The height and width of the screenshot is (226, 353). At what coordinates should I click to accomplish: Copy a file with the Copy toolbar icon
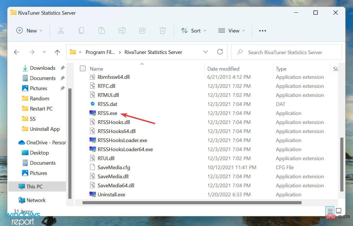tap(81, 31)
